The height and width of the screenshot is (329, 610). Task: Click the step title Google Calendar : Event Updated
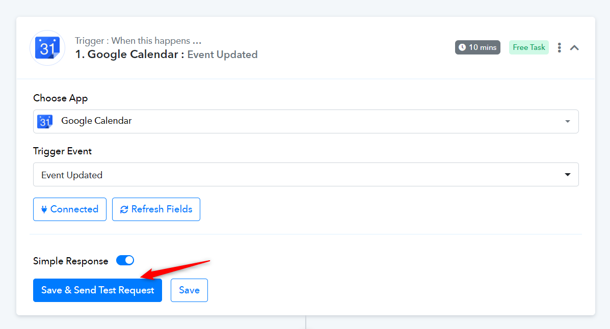click(167, 54)
